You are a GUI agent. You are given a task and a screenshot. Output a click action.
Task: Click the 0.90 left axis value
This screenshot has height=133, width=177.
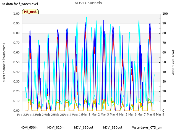(x=16, y=23)
